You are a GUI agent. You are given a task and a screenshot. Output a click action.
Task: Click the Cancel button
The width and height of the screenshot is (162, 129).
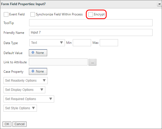[19, 124]
